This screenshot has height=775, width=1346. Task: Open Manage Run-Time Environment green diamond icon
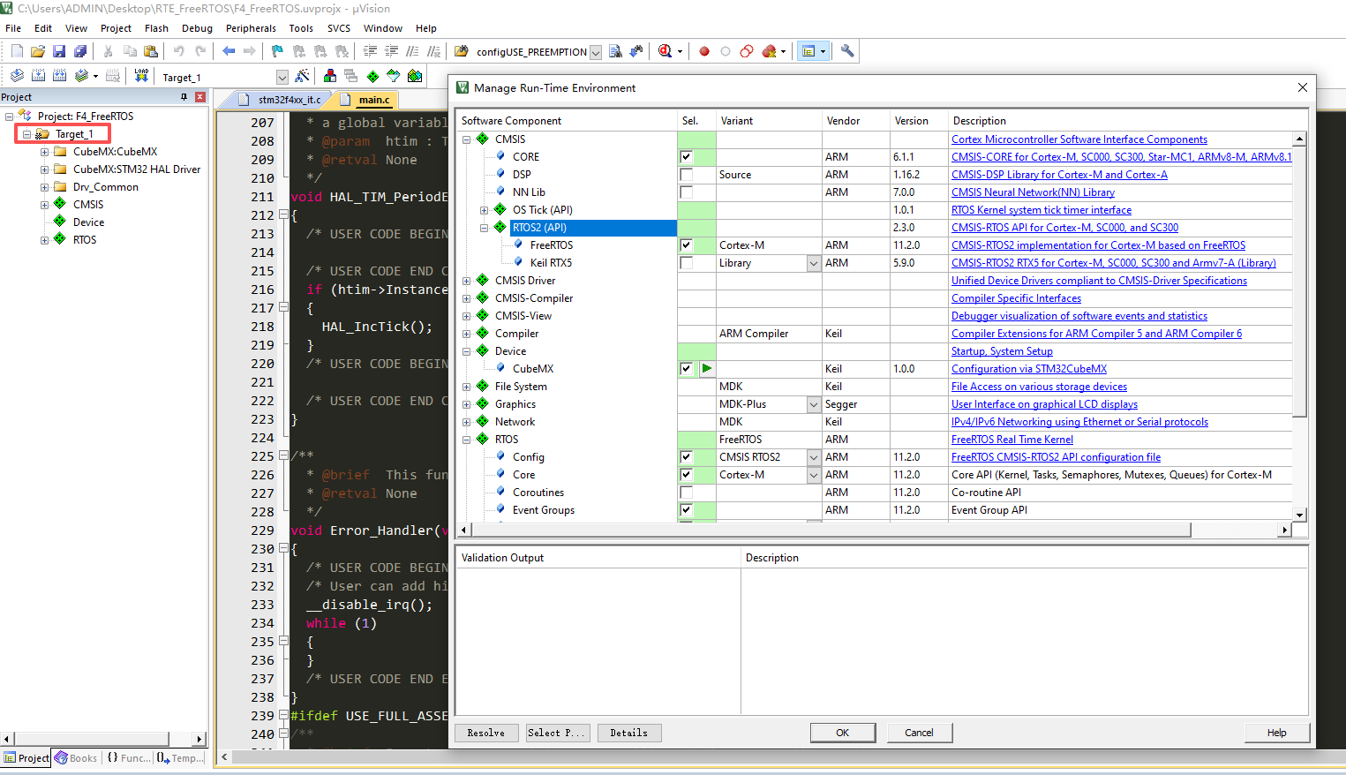[372, 76]
